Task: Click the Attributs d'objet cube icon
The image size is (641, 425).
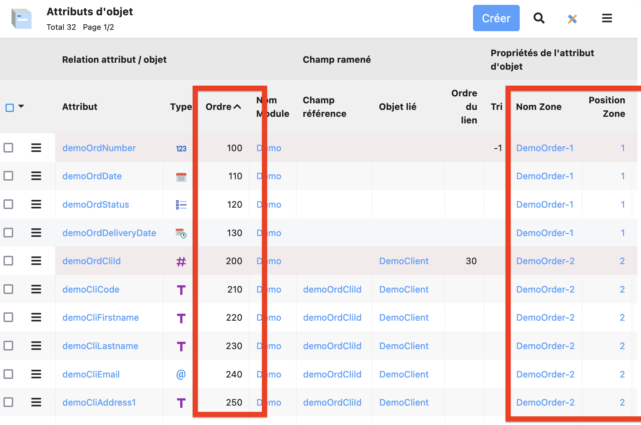Action: (x=21, y=19)
